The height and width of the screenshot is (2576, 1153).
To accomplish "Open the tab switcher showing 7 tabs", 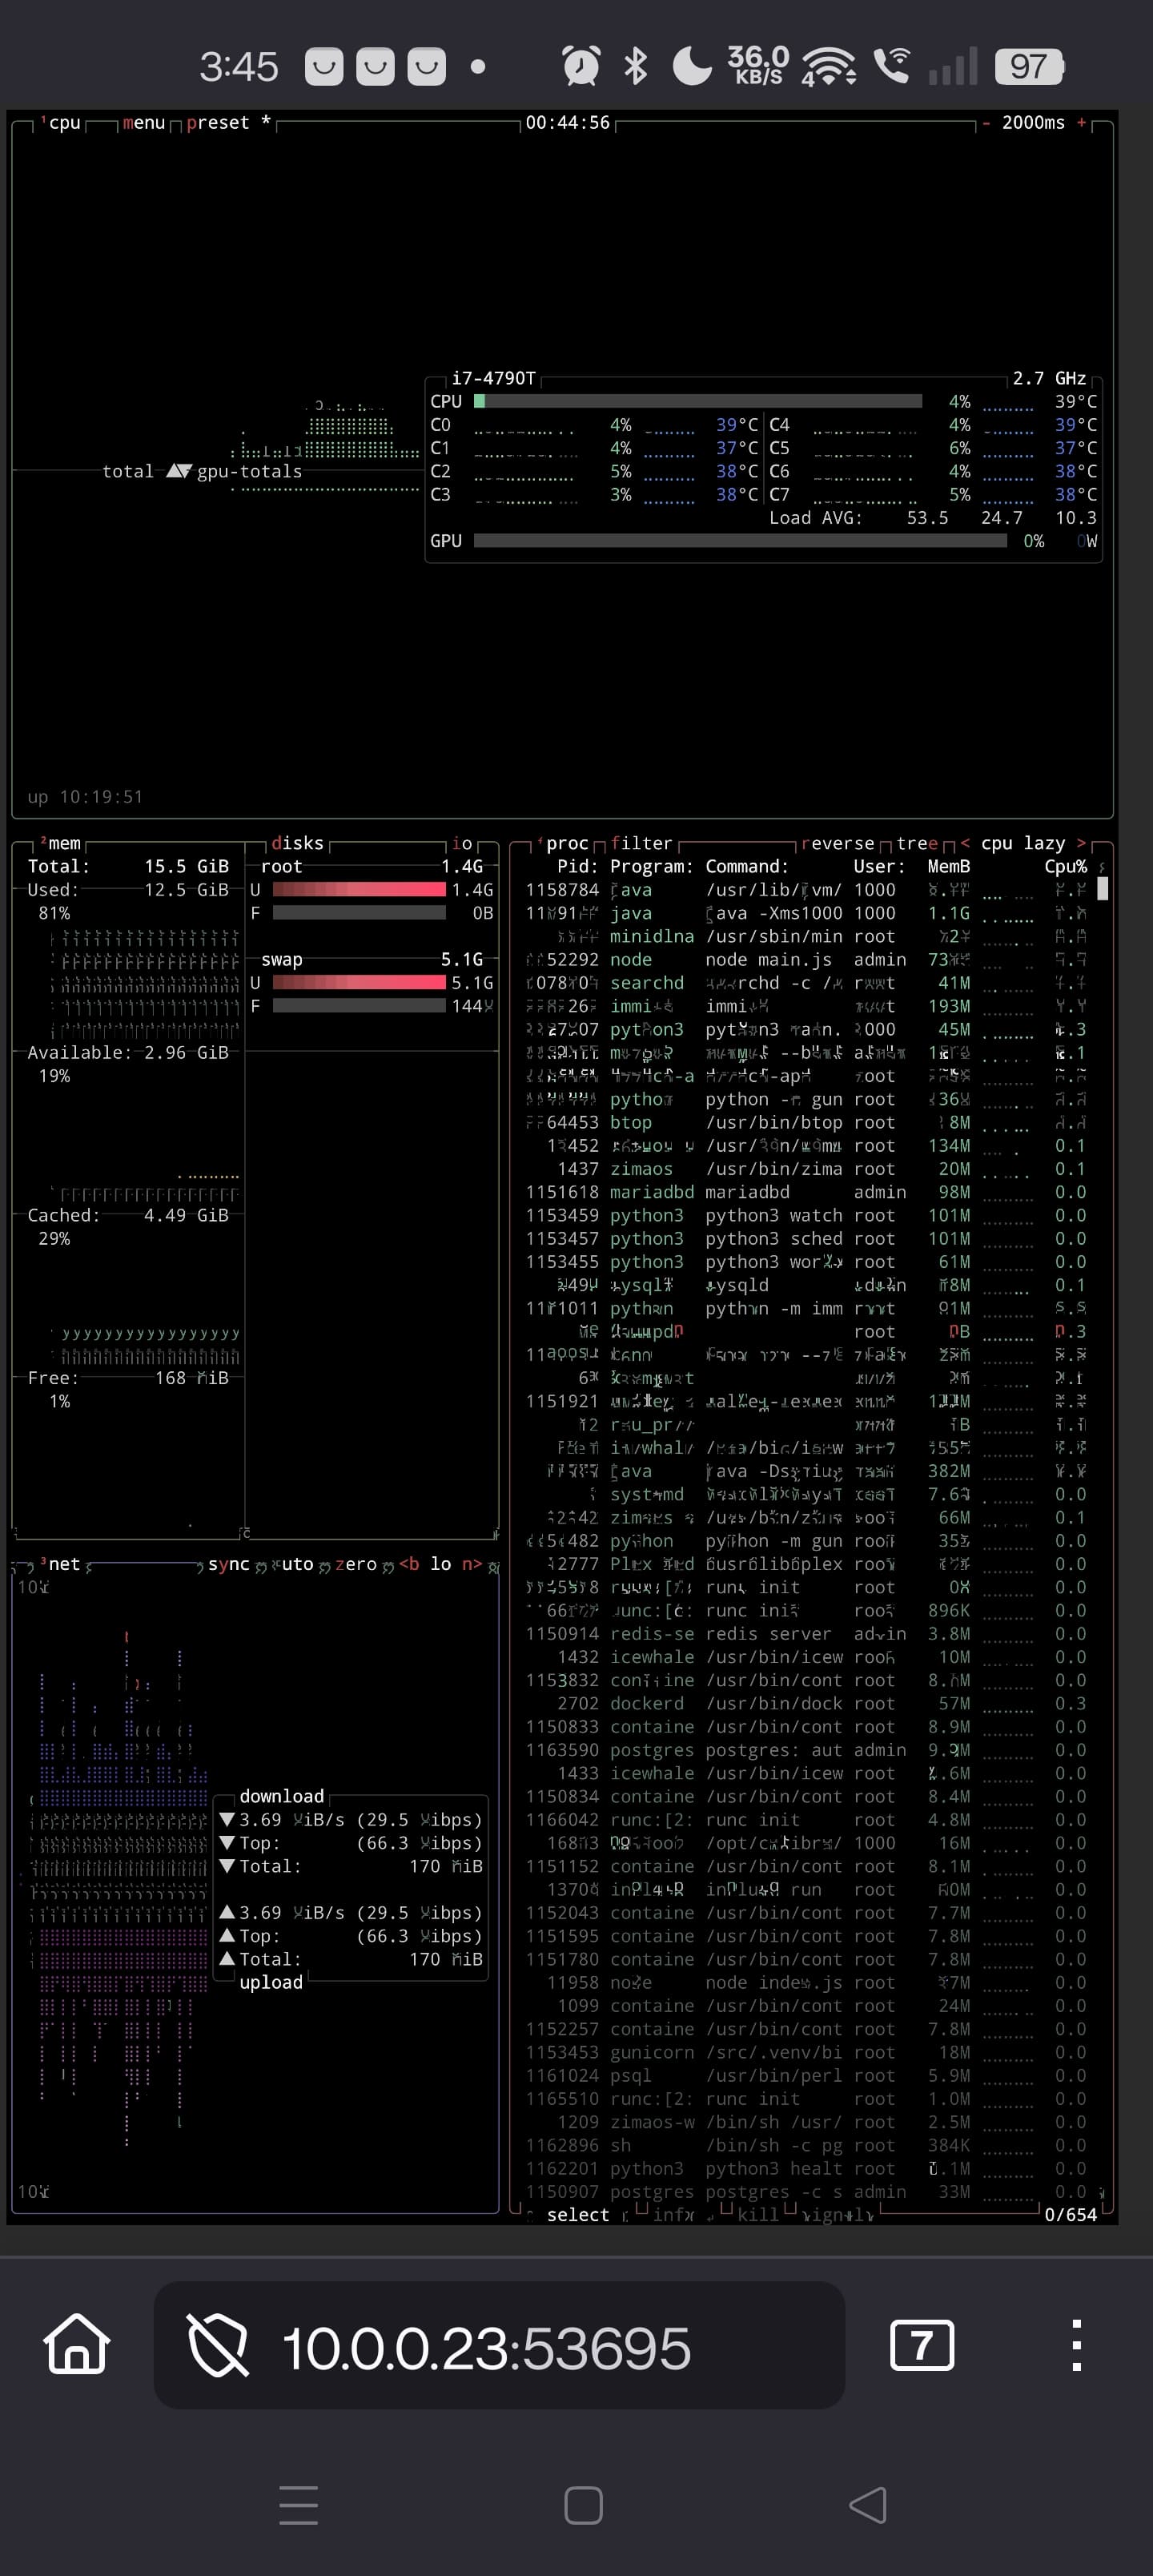I will click(x=921, y=2345).
